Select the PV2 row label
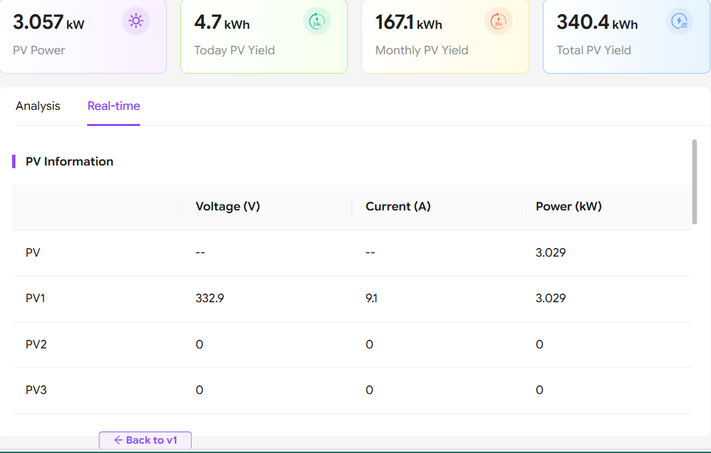The image size is (711, 453). point(36,344)
